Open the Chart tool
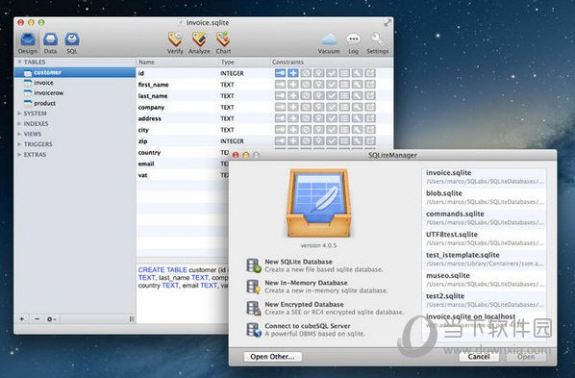 click(223, 43)
